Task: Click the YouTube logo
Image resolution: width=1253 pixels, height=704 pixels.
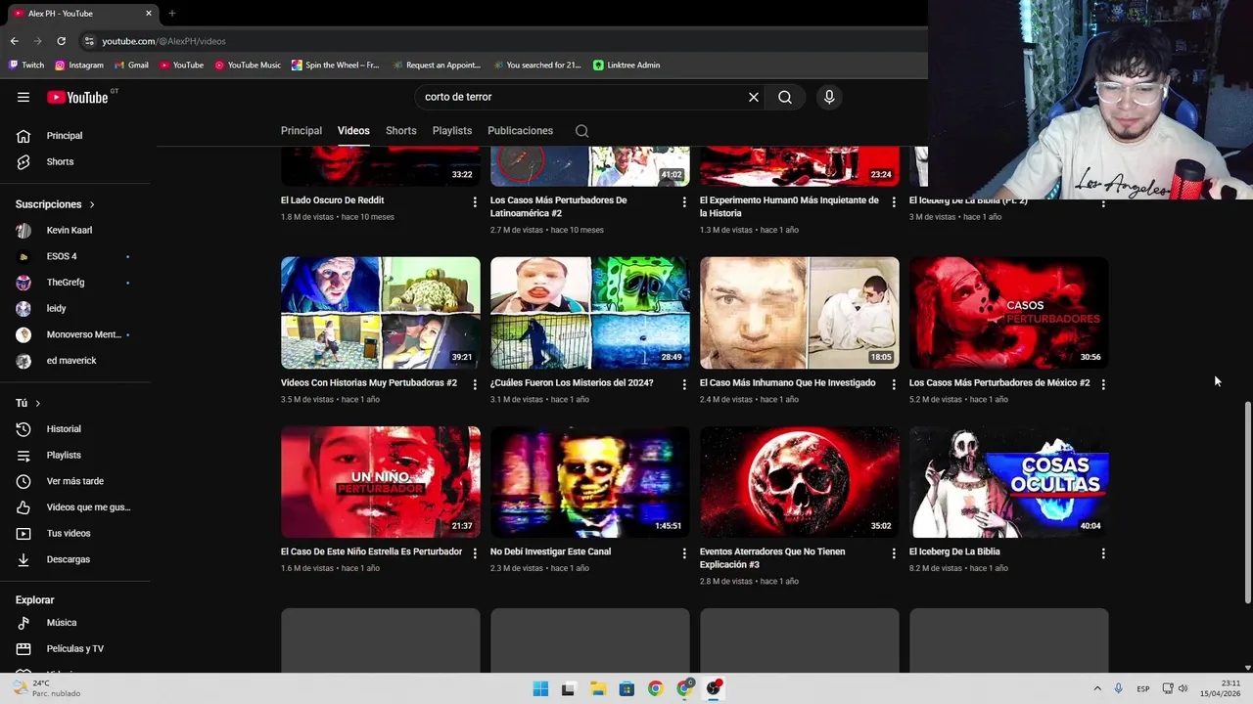Action: [x=77, y=97]
